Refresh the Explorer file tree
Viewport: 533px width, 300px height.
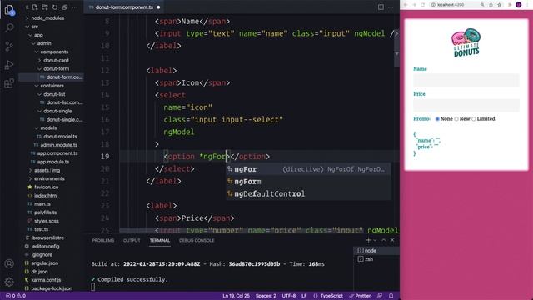click(55, 7)
